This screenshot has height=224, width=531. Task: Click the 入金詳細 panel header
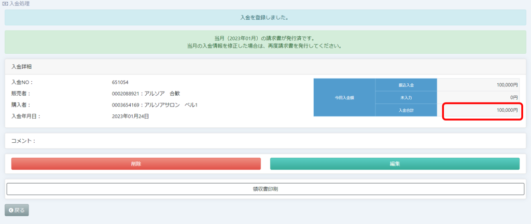(x=23, y=67)
